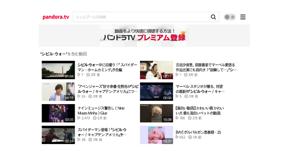Open the 02:24 Spider-Man debut thumbnail
Image resolution: width=287 pixels, height=161 pixels.
coord(58,135)
